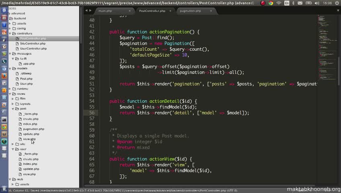Open app.php under fa-IR

point(29,64)
